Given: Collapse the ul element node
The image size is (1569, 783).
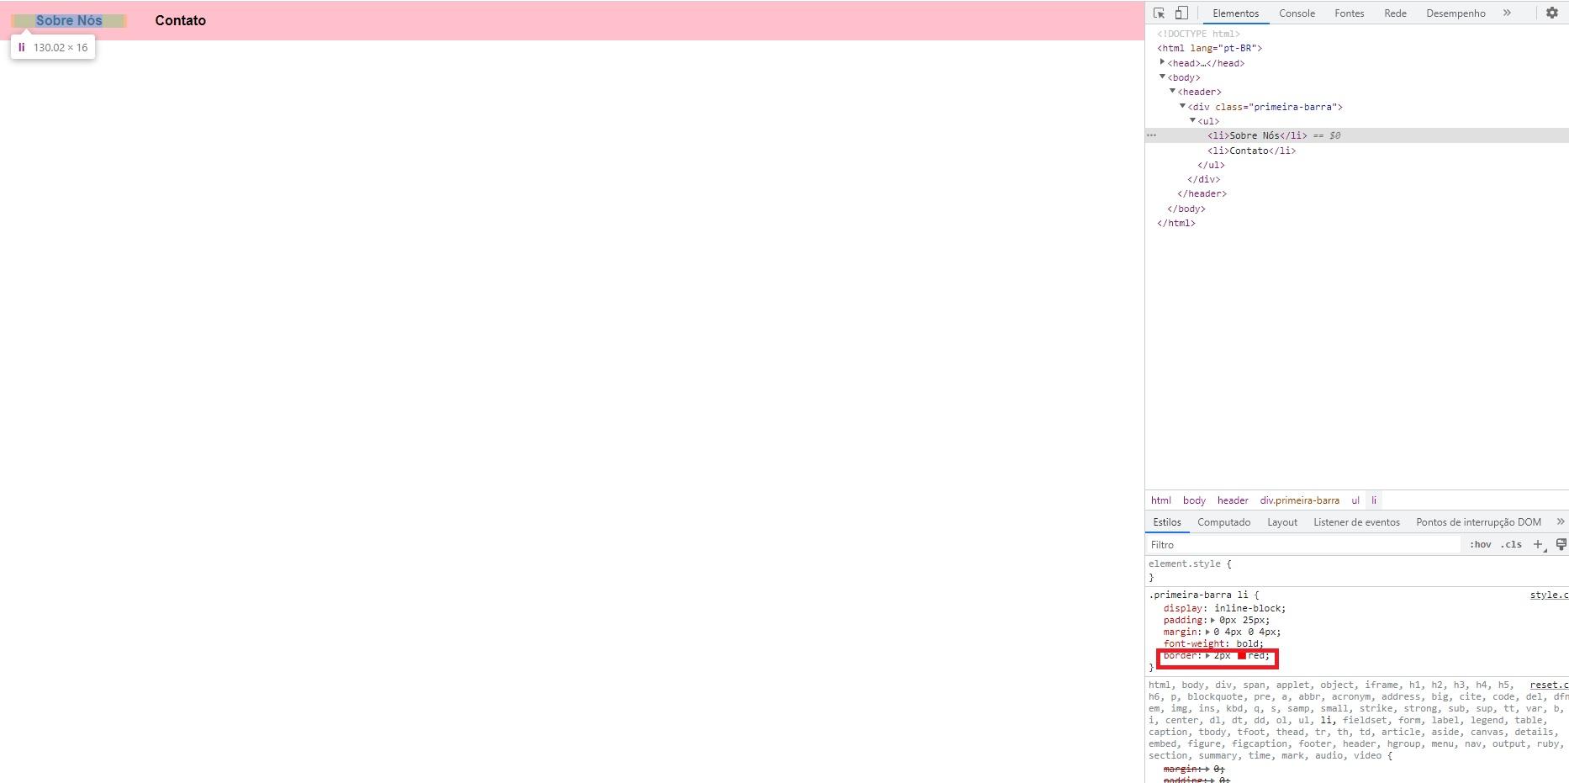Looking at the screenshot, I should (1192, 120).
